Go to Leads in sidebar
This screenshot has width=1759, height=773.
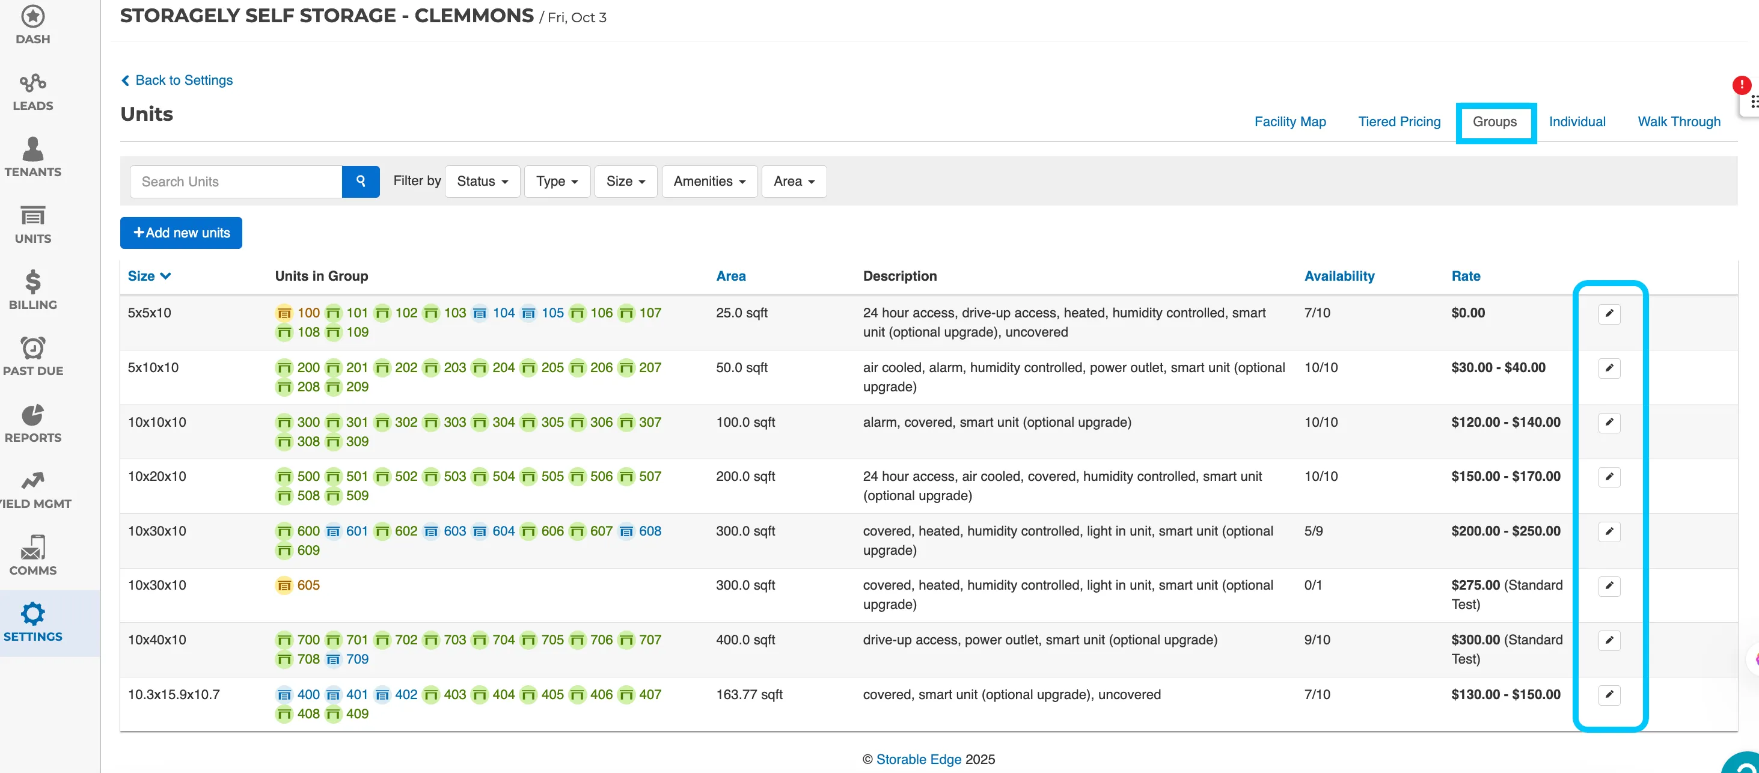tap(33, 92)
